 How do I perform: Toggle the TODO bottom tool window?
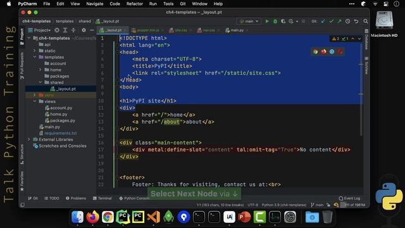(52, 198)
